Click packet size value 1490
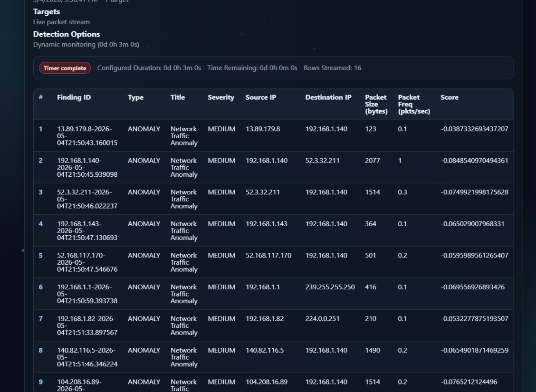Screen dimensions: 536x392 tap(372, 350)
